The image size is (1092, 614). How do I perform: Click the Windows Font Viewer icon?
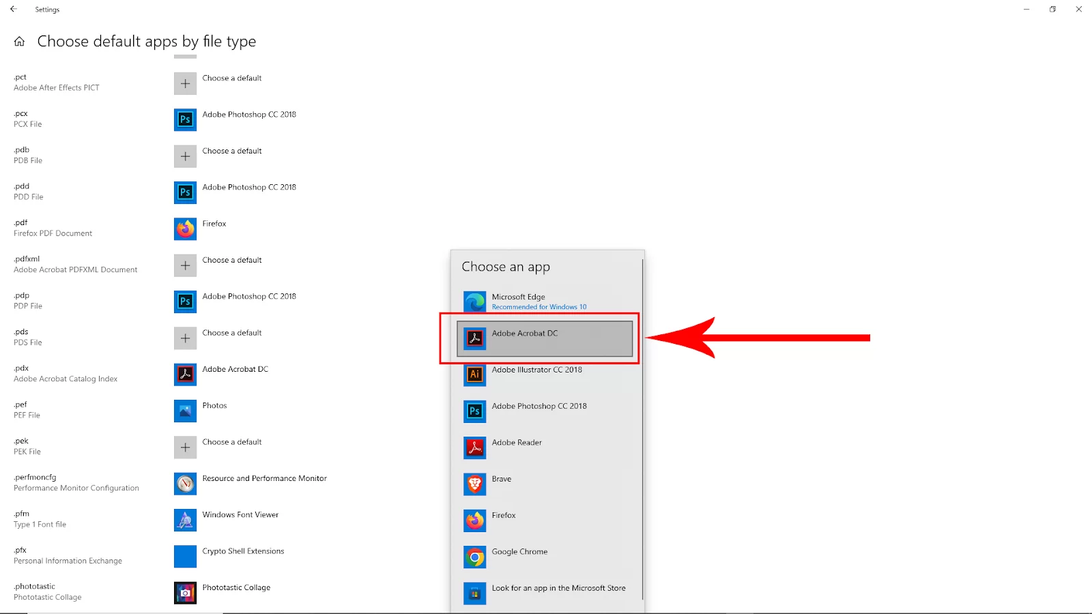pyautogui.click(x=185, y=520)
